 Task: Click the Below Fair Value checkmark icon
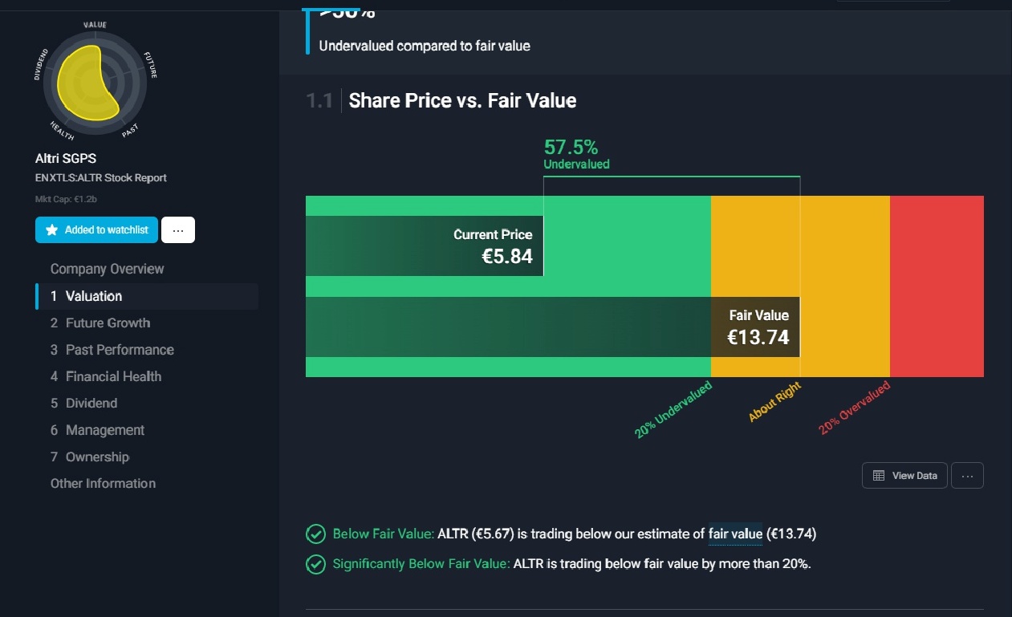(315, 534)
